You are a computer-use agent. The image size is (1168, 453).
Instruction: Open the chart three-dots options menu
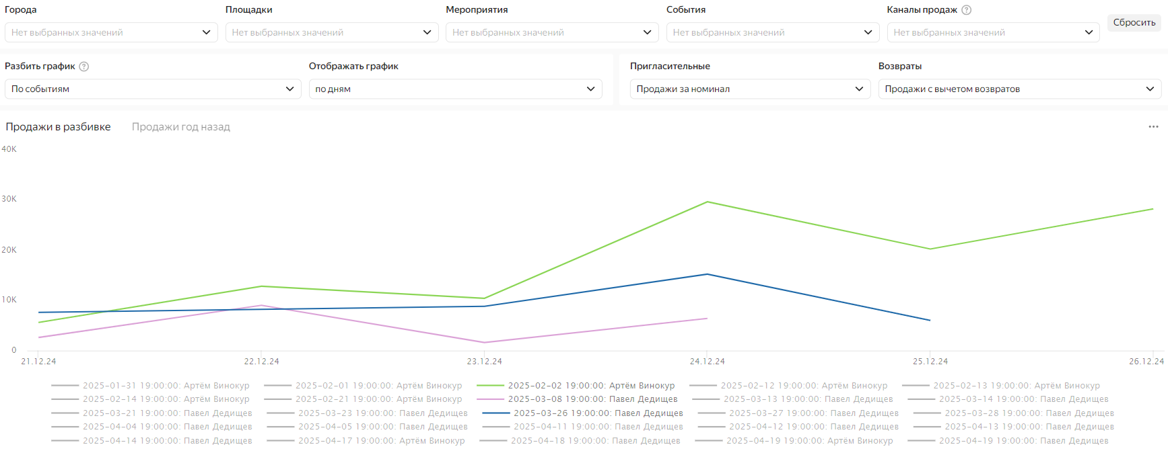click(x=1153, y=127)
